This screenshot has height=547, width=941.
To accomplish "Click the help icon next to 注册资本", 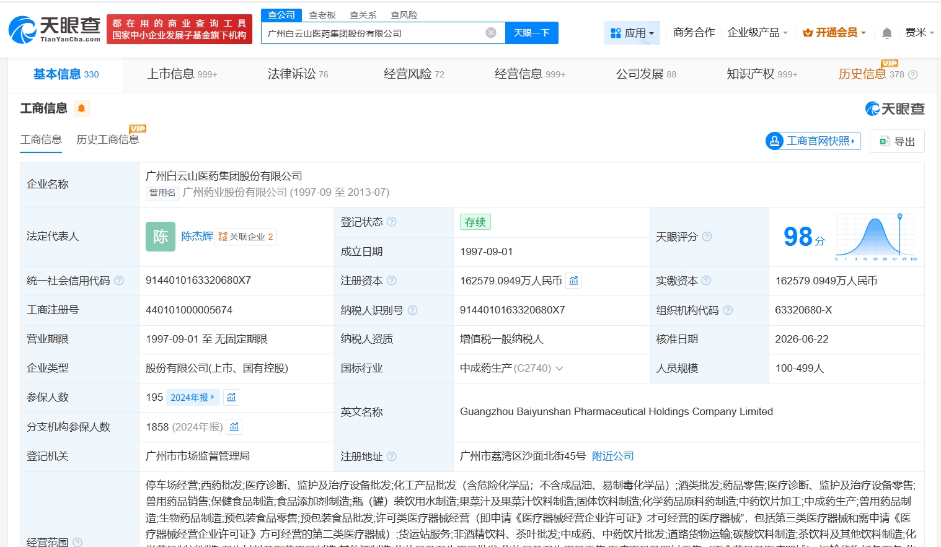I will tap(392, 281).
